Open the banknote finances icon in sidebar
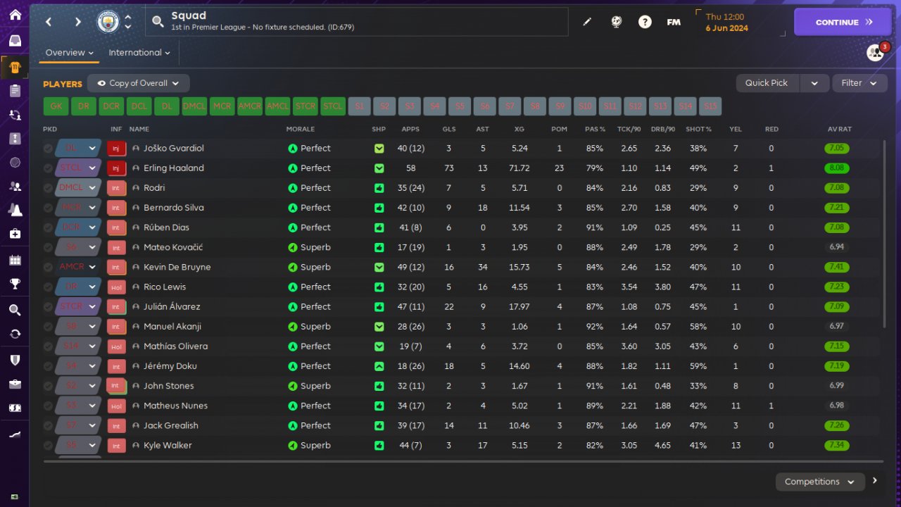This screenshot has width=901, height=507. tap(15, 408)
